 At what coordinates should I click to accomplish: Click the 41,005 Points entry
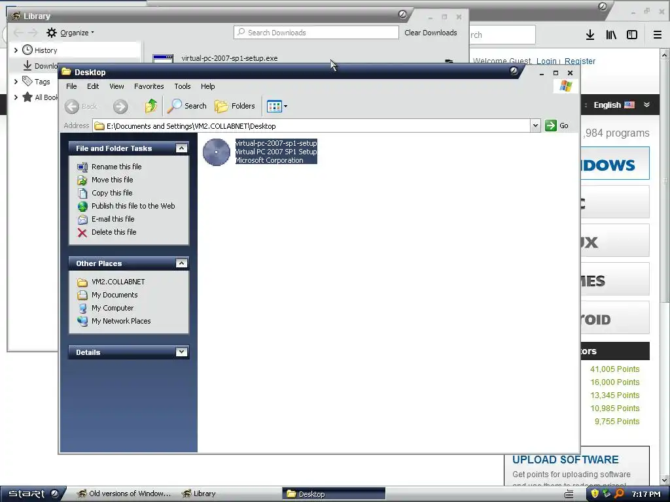click(x=615, y=369)
